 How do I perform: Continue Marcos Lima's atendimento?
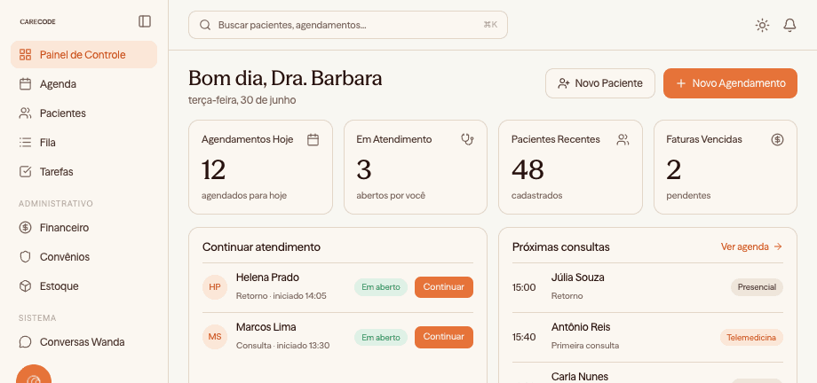click(x=444, y=337)
